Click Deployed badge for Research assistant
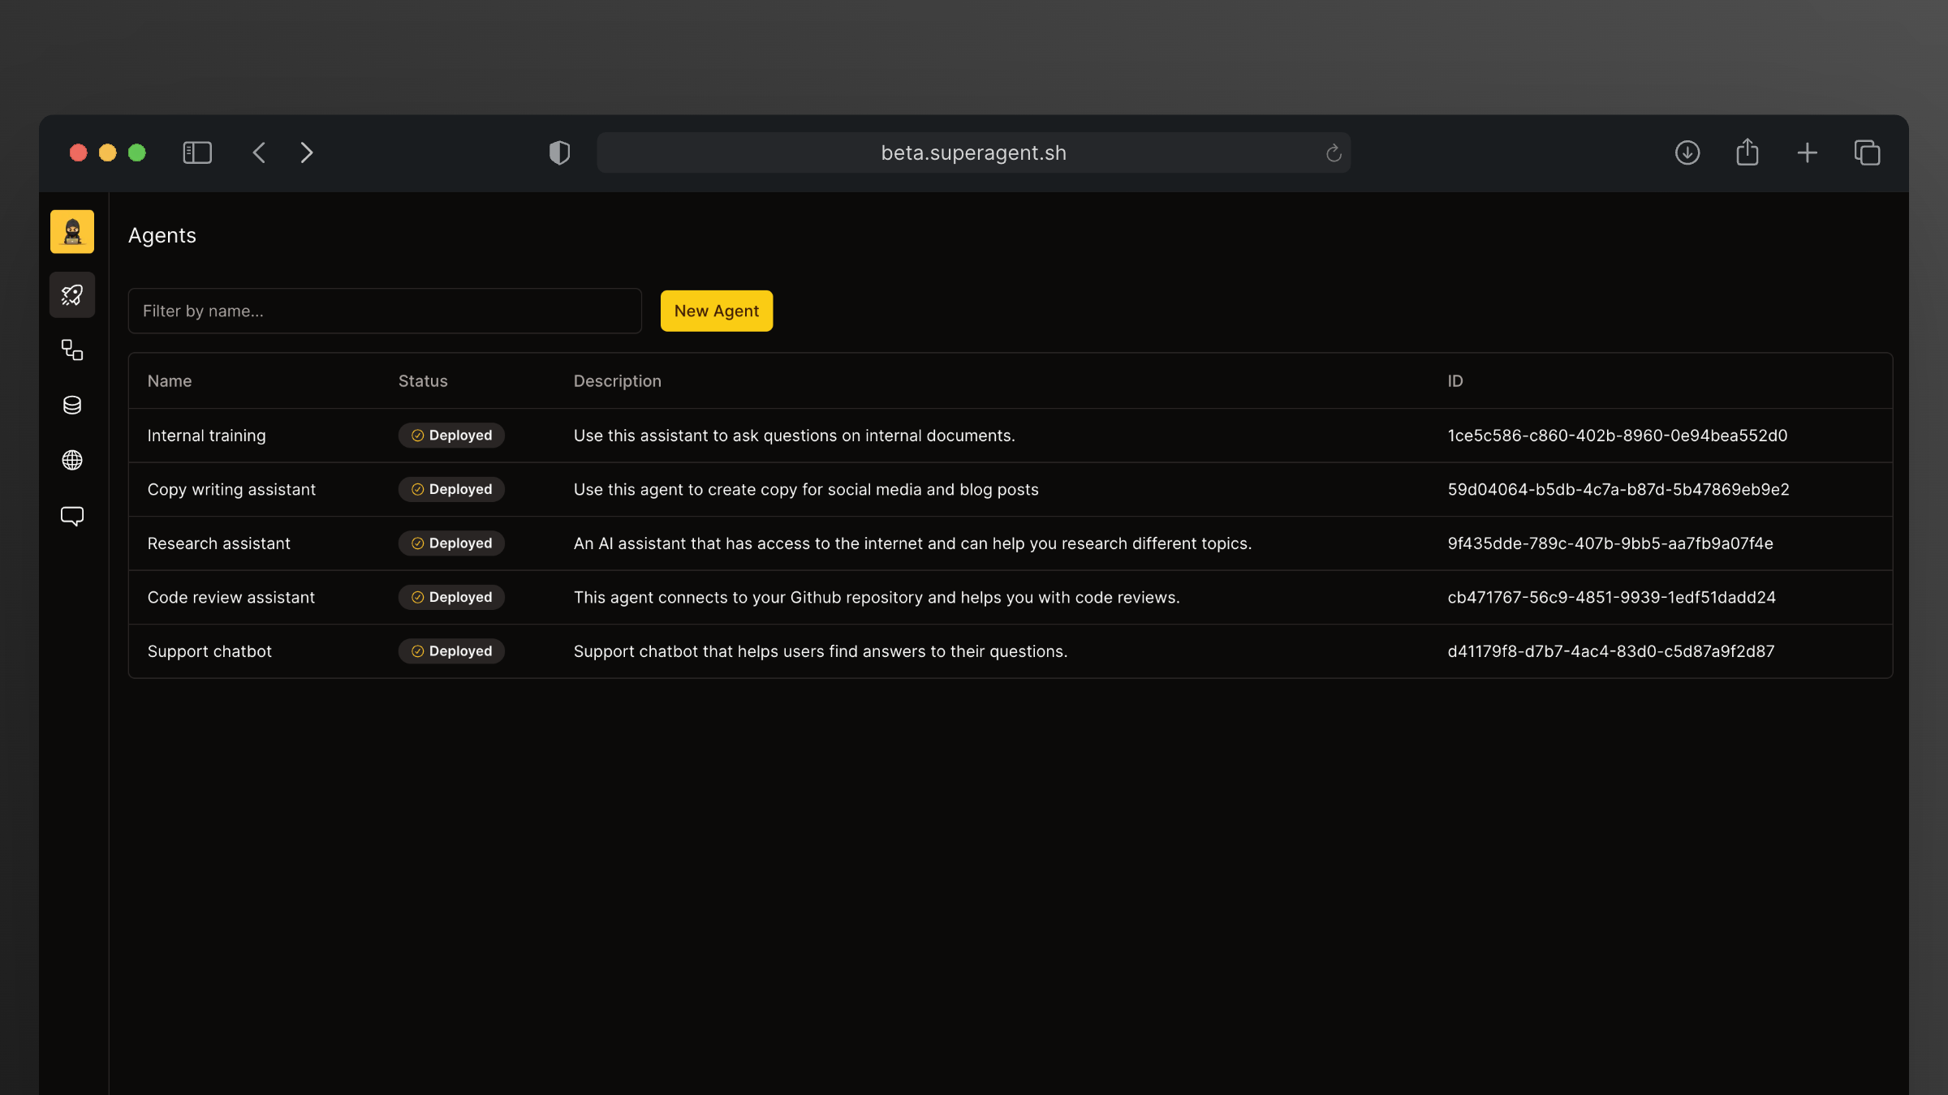Image resolution: width=1948 pixels, height=1095 pixels. click(x=451, y=543)
